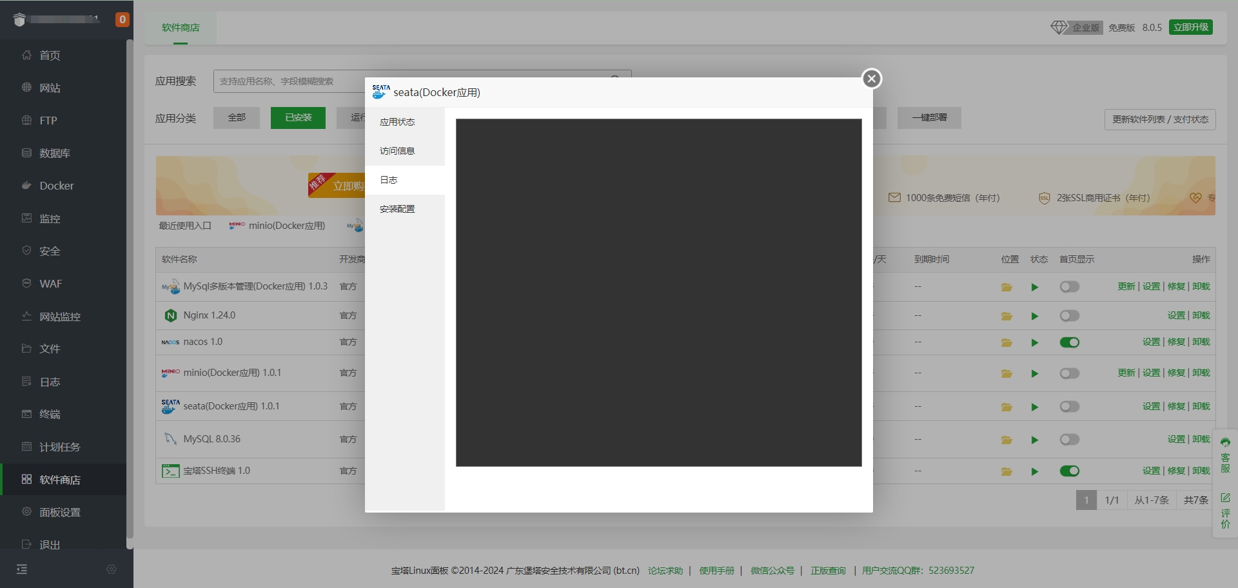Toggle 首页显示 for seata row
The width and height of the screenshot is (1238, 588).
click(1070, 407)
